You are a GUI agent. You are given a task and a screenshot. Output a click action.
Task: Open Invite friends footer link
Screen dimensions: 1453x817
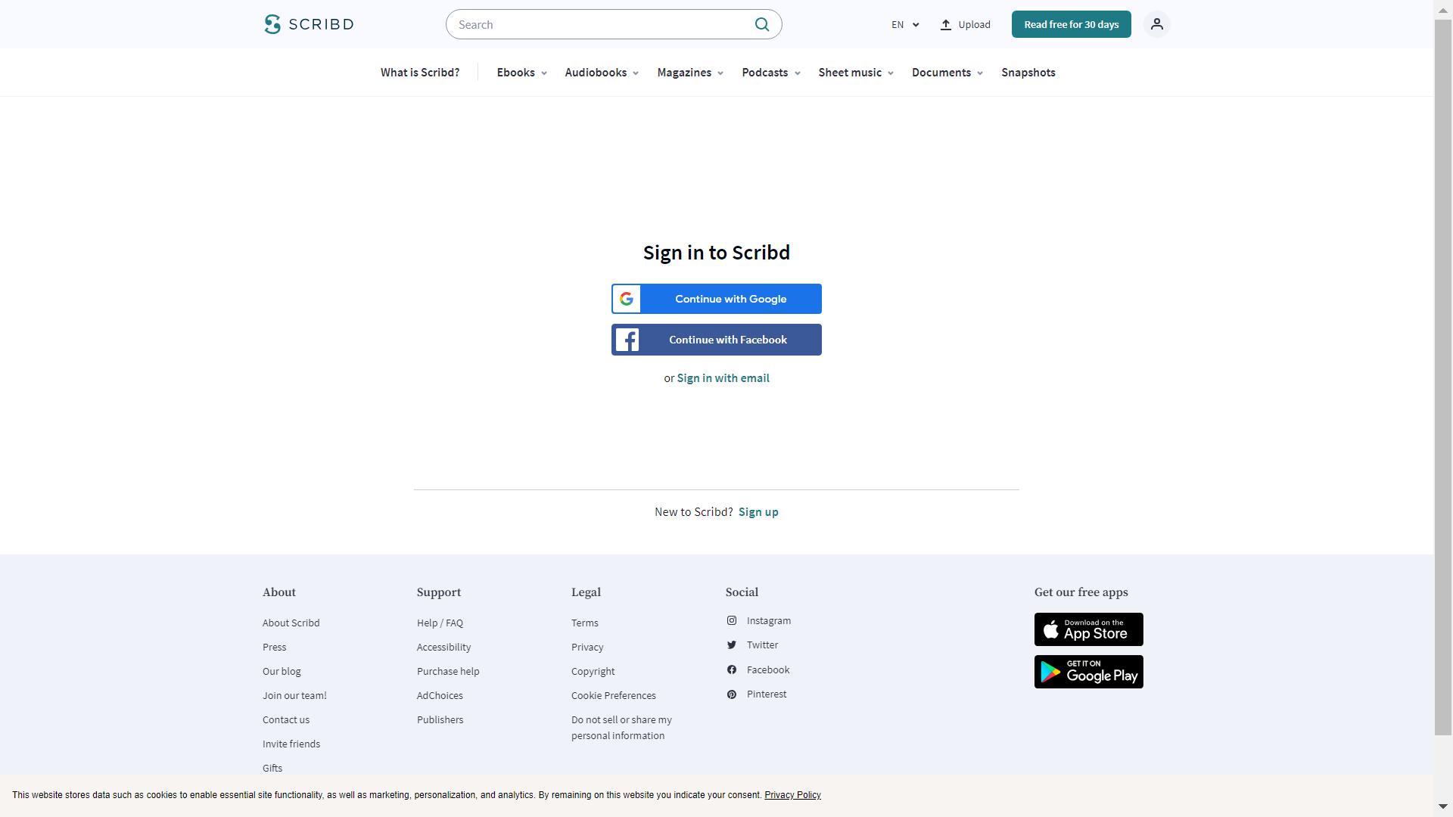point(291,744)
